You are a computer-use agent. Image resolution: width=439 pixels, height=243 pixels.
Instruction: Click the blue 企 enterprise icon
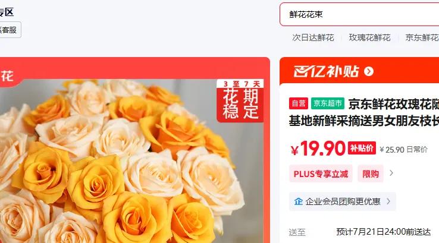299,201
